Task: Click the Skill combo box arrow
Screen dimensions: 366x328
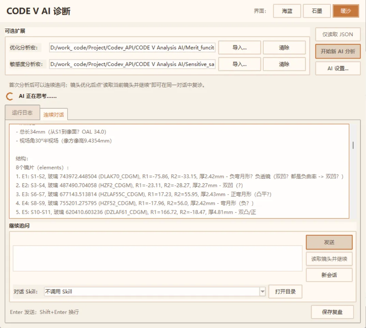Action: [x=263, y=291]
